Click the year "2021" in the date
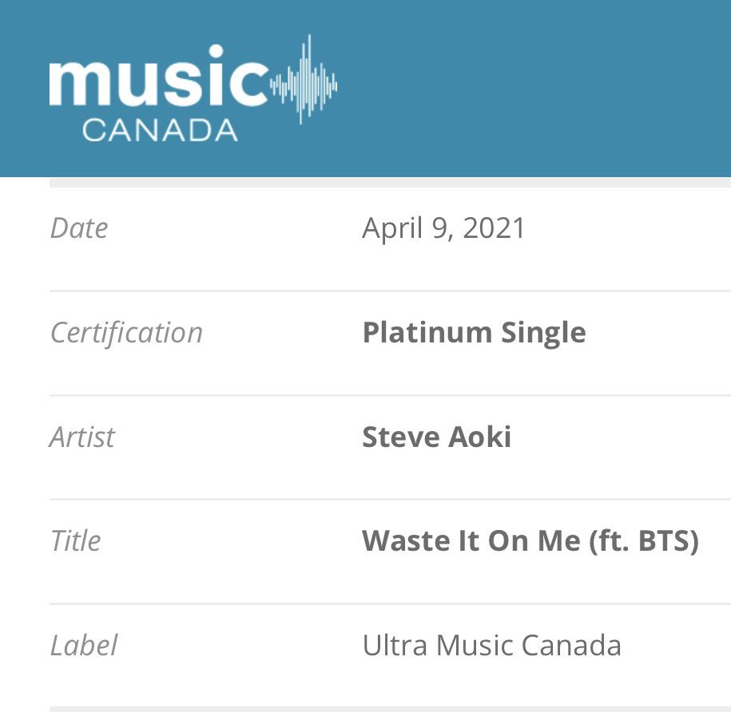 point(494,228)
